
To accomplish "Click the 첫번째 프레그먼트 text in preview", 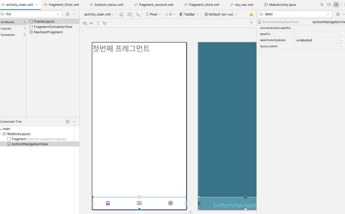I will click(x=121, y=48).
